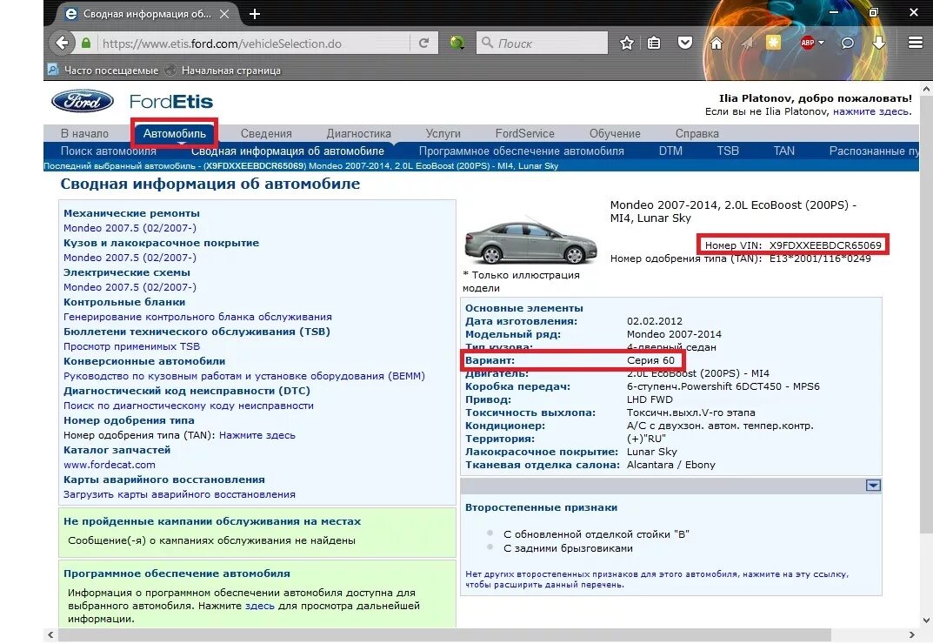
Task: Open the chat bubble toolbar icon
Action: click(847, 43)
